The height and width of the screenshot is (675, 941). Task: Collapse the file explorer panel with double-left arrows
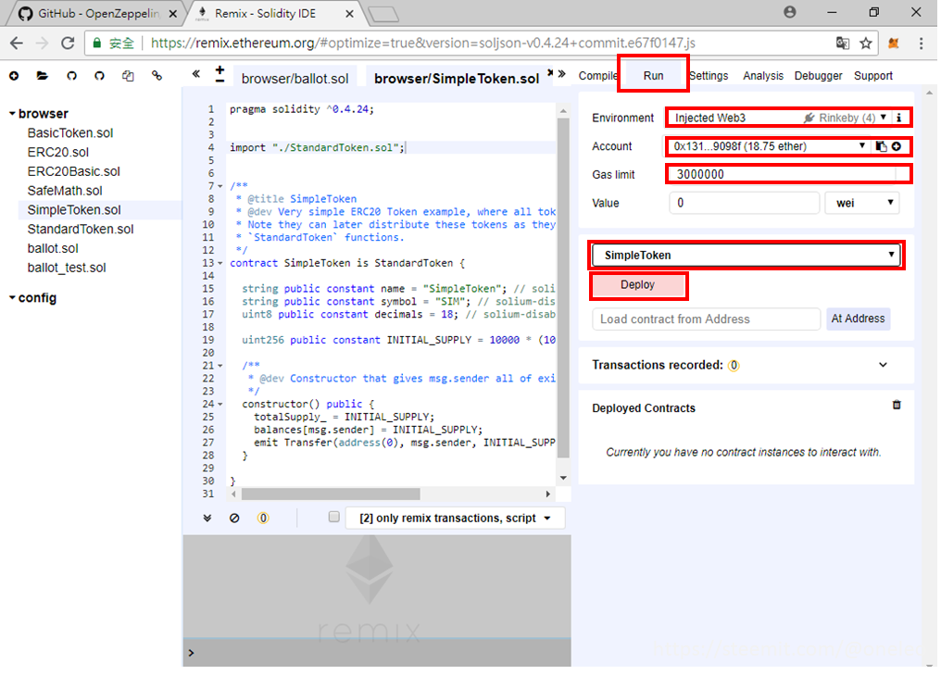click(195, 74)
